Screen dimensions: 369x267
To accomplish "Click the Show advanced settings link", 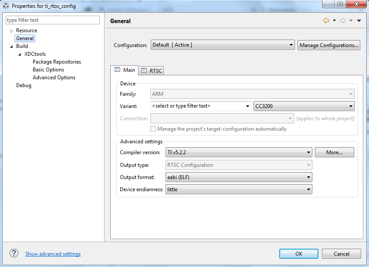I will [x=53, y=254].
